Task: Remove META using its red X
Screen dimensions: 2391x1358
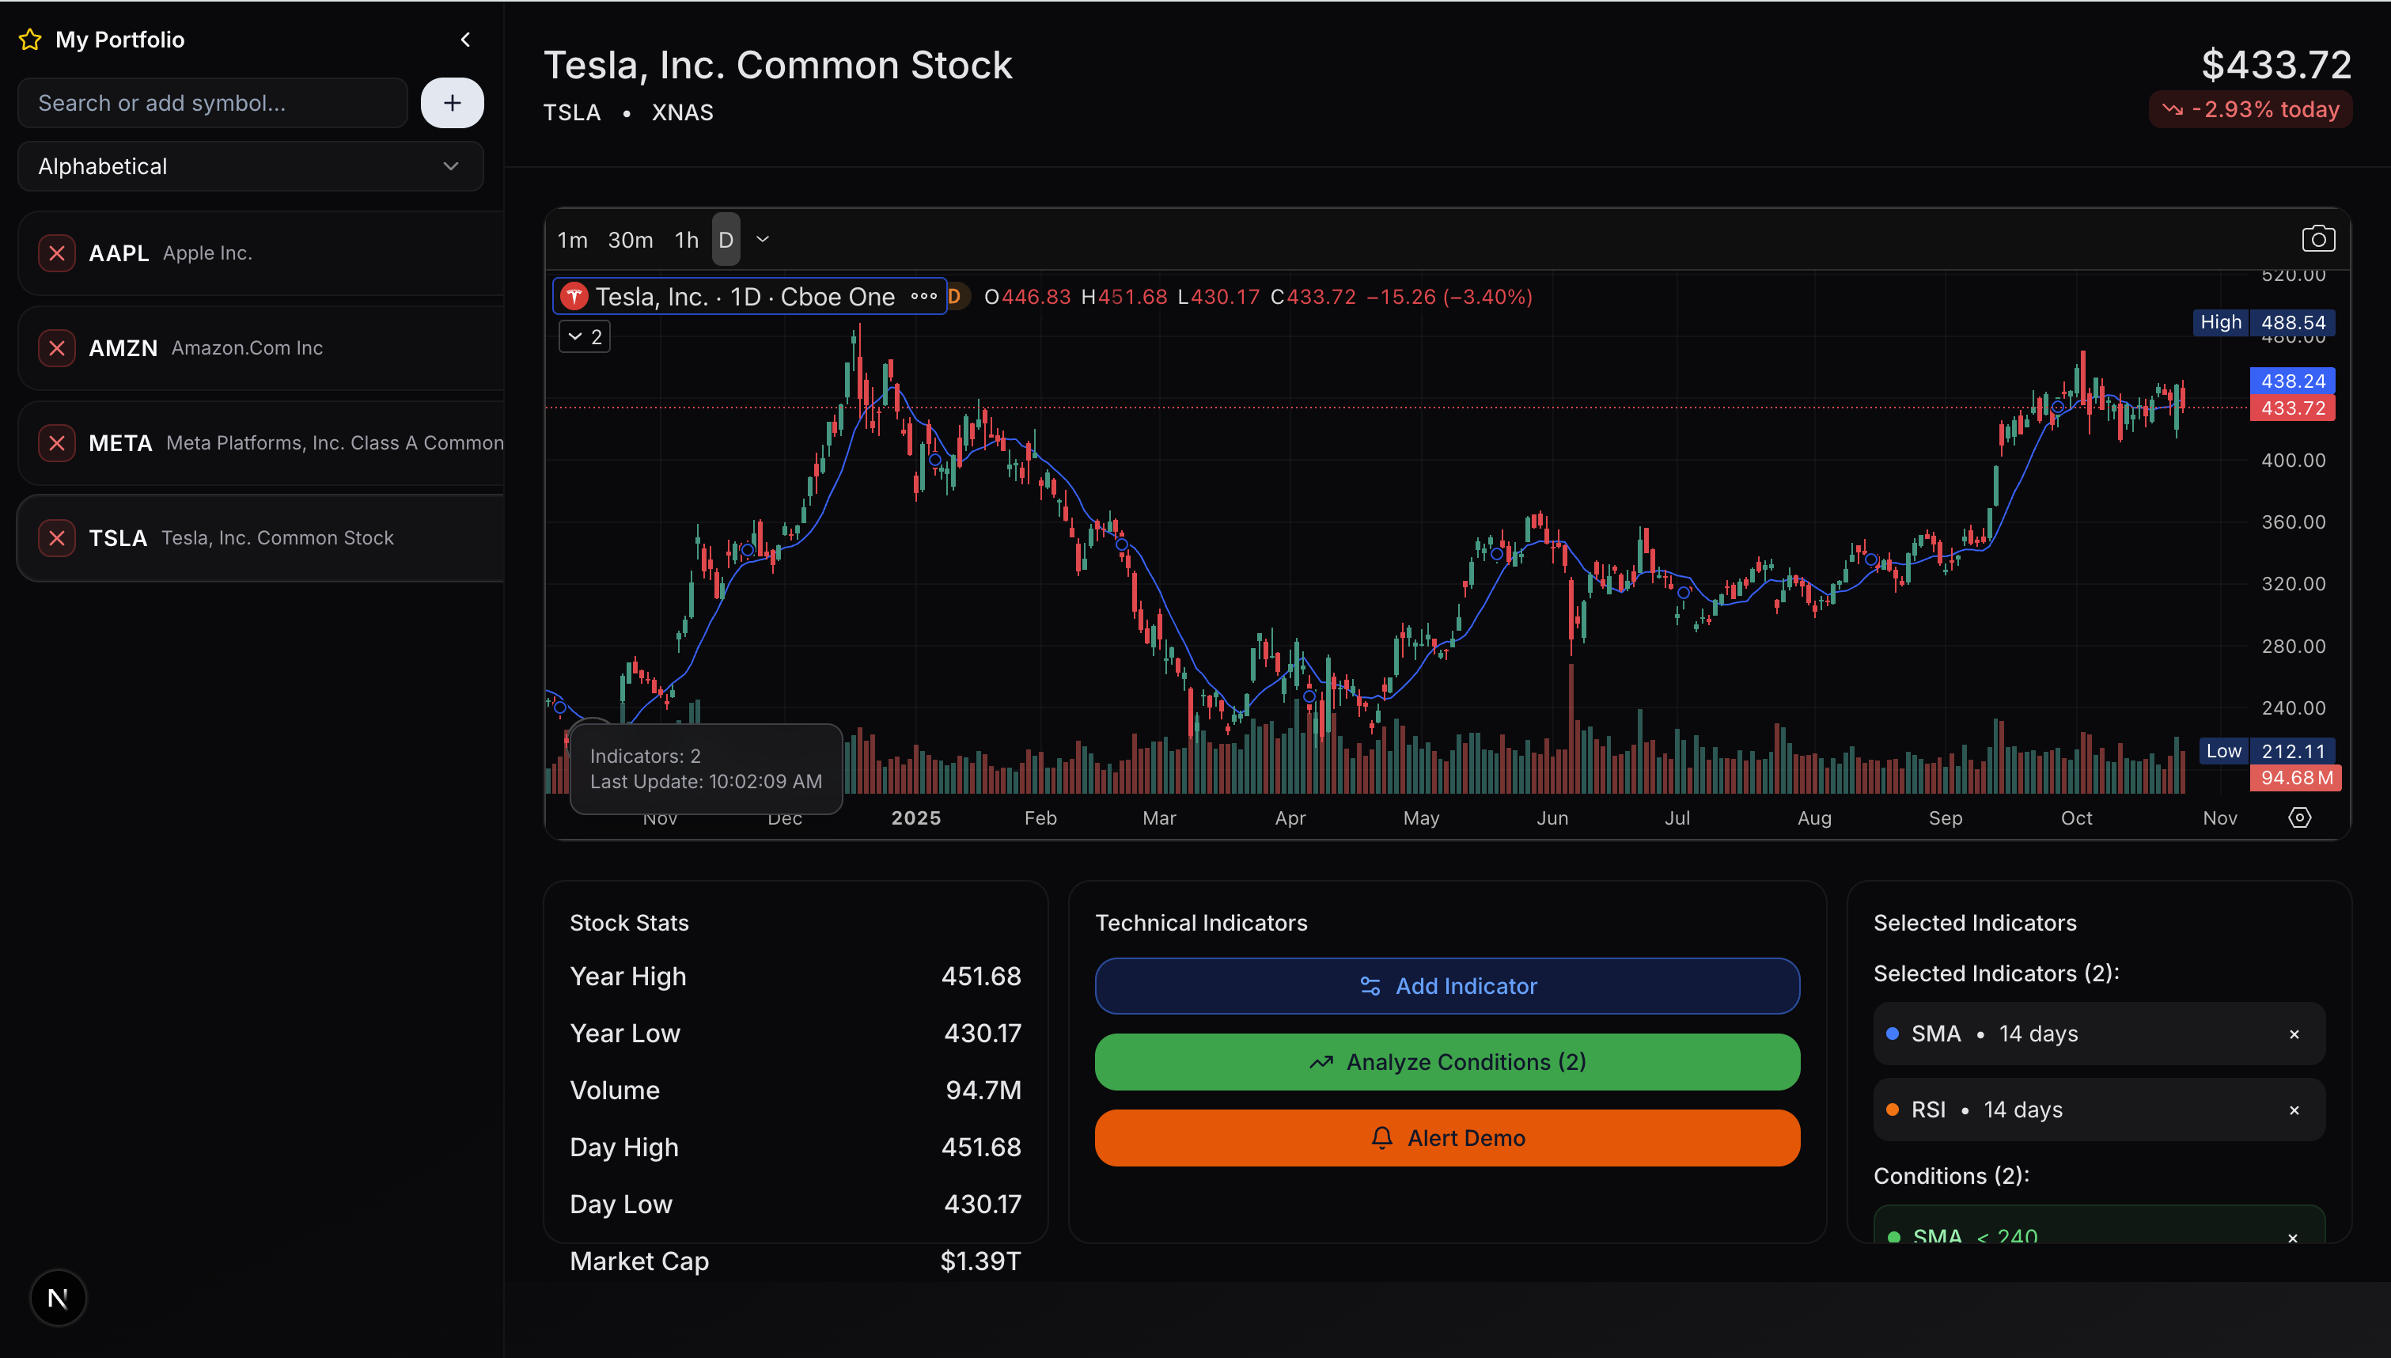Action: point(57,443)
